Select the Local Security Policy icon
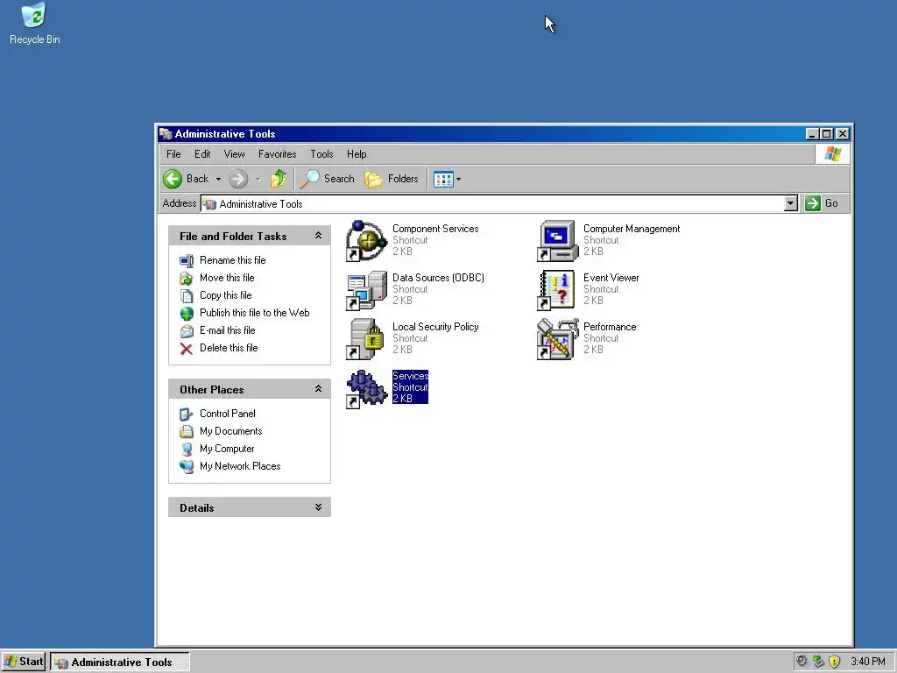897x673 pixels. [367, 339]
